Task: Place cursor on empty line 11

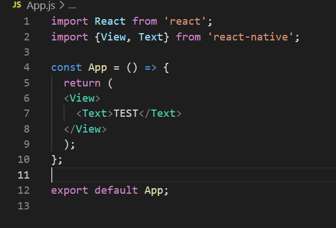Action: [193, 175]
